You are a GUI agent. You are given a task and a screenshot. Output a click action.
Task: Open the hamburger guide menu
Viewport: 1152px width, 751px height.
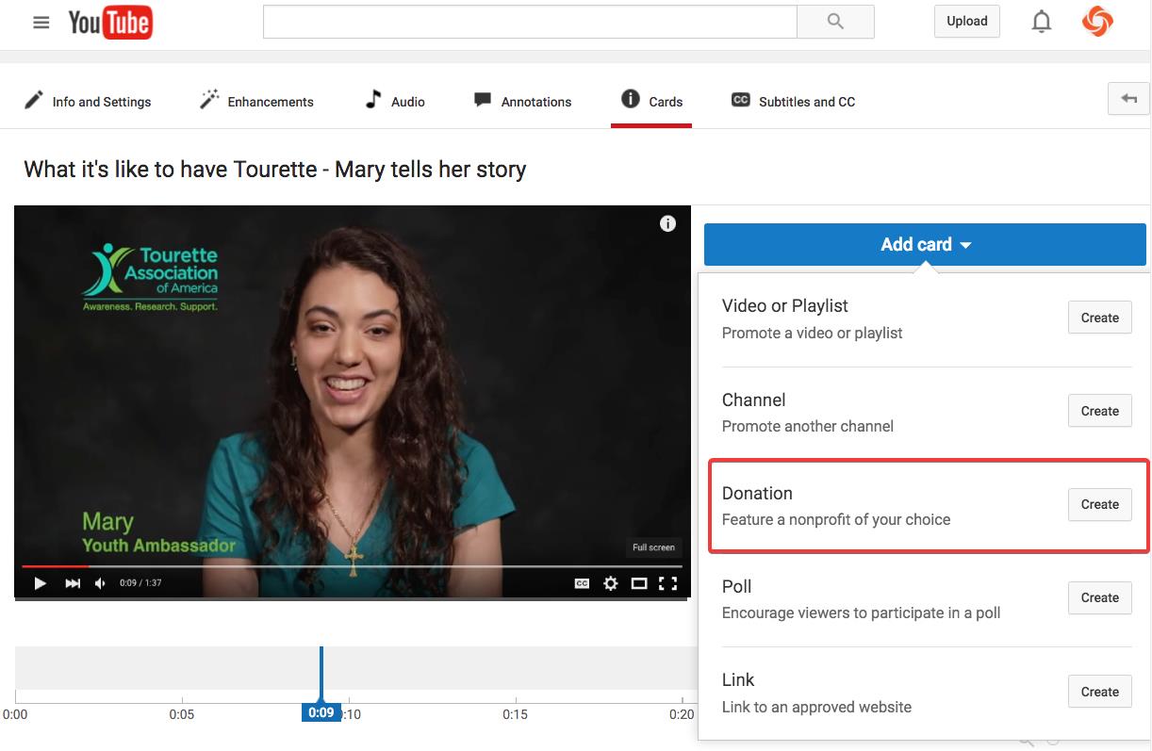click(41, 23)
